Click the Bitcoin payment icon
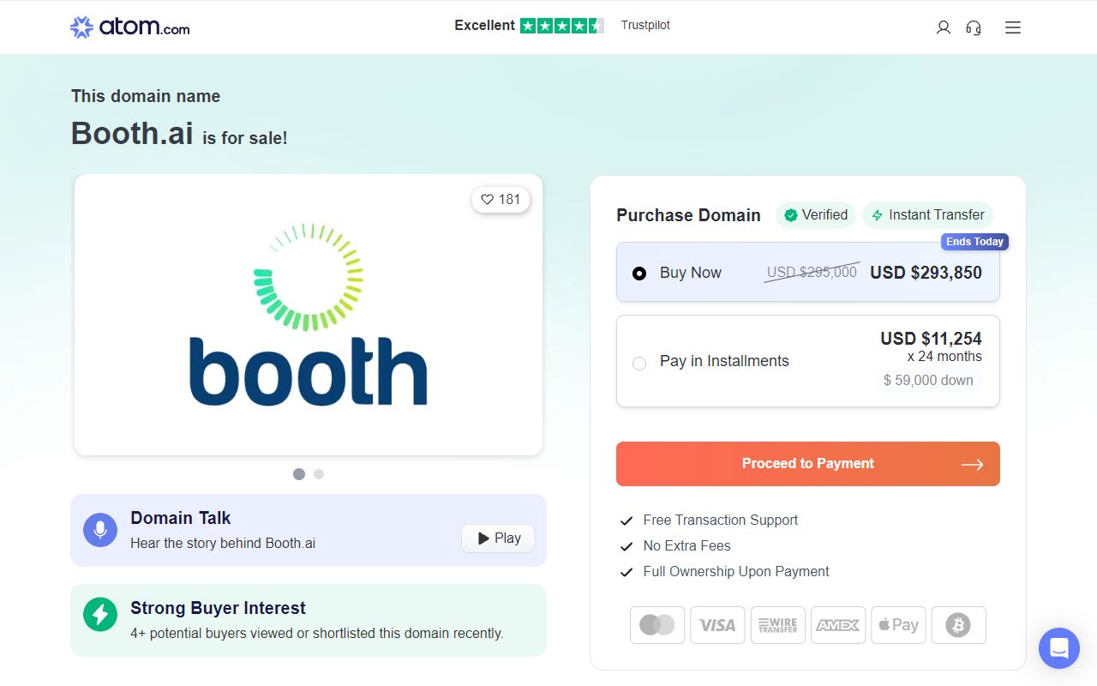The image size is (1097, 686). pos(958,625)
